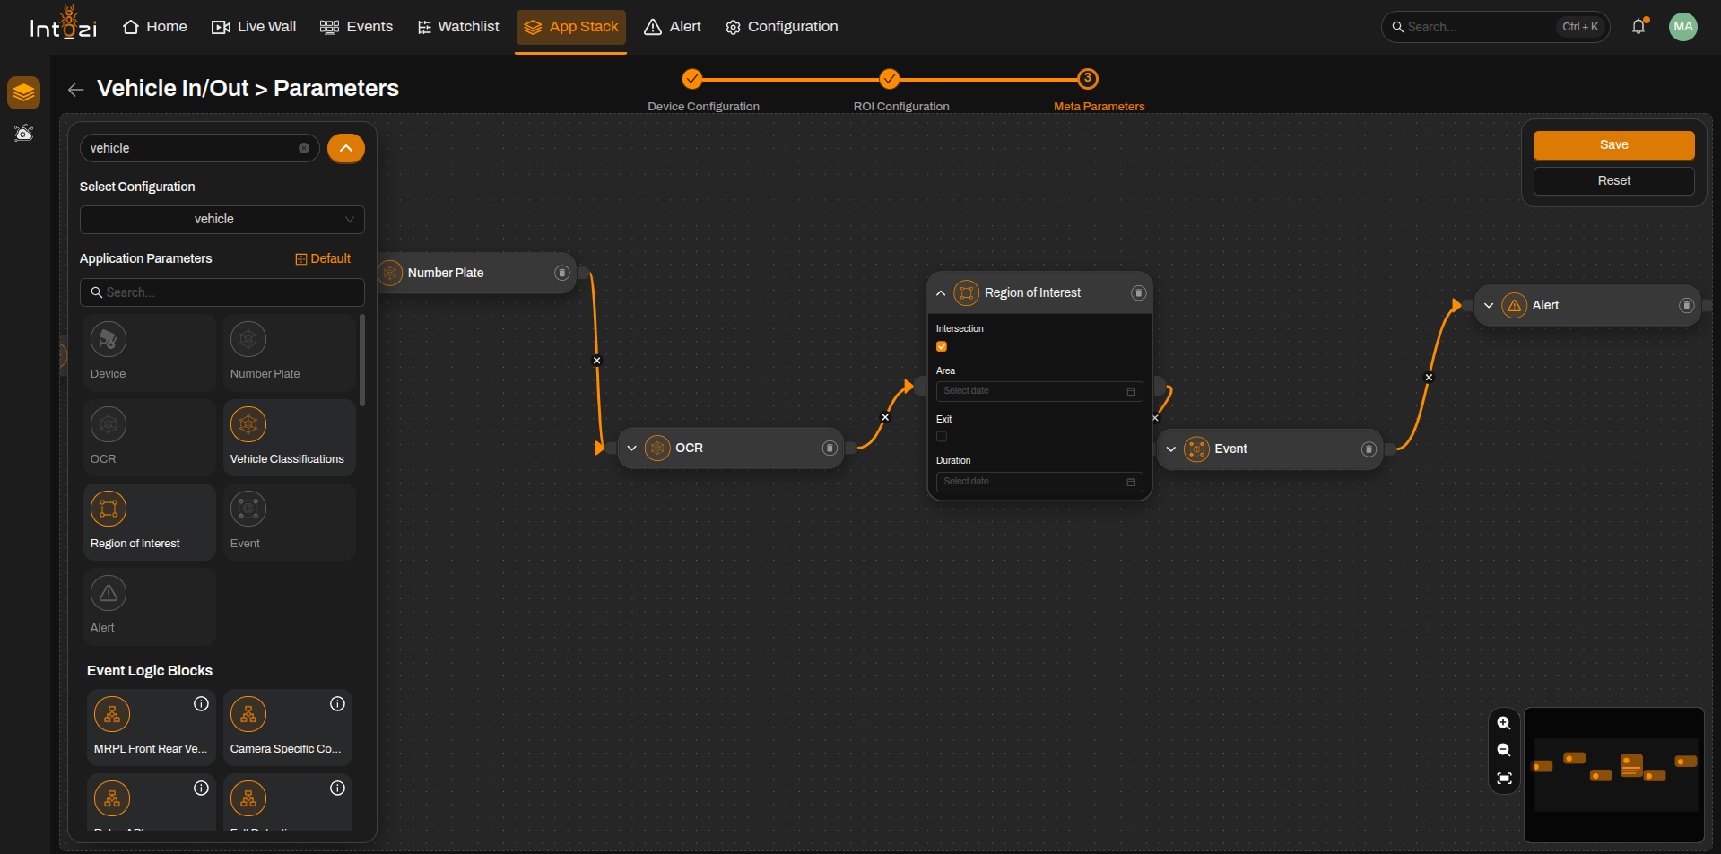Open Live Wall
Screen dimensions: 1721x854
click(254, 27)
